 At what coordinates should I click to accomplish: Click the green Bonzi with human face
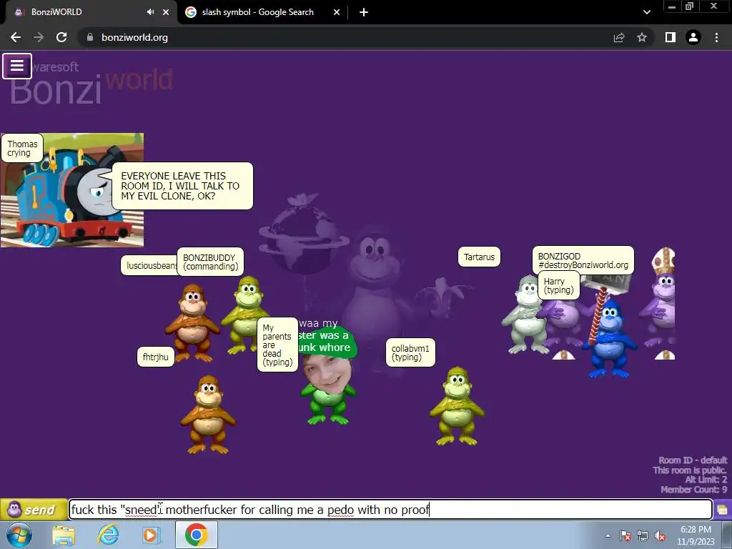(327, 388)
